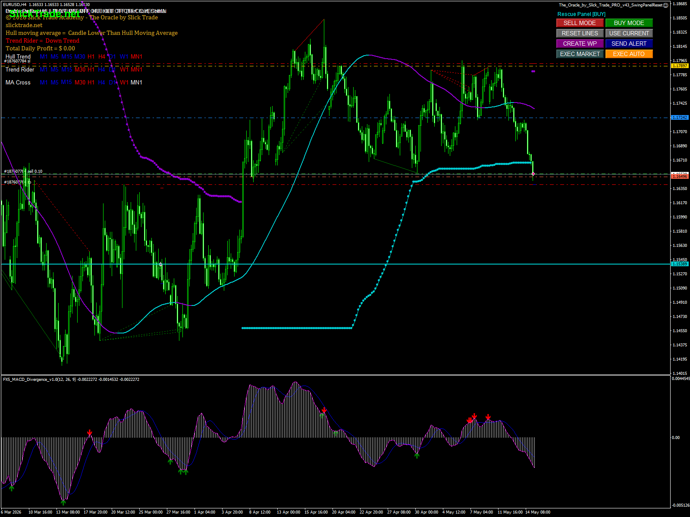Image resolution: width=690 pixels, height=517 pixels.
Task: Click M30 in the Hull Trend row
Action: pyautogui.click(x=80, y=56)
